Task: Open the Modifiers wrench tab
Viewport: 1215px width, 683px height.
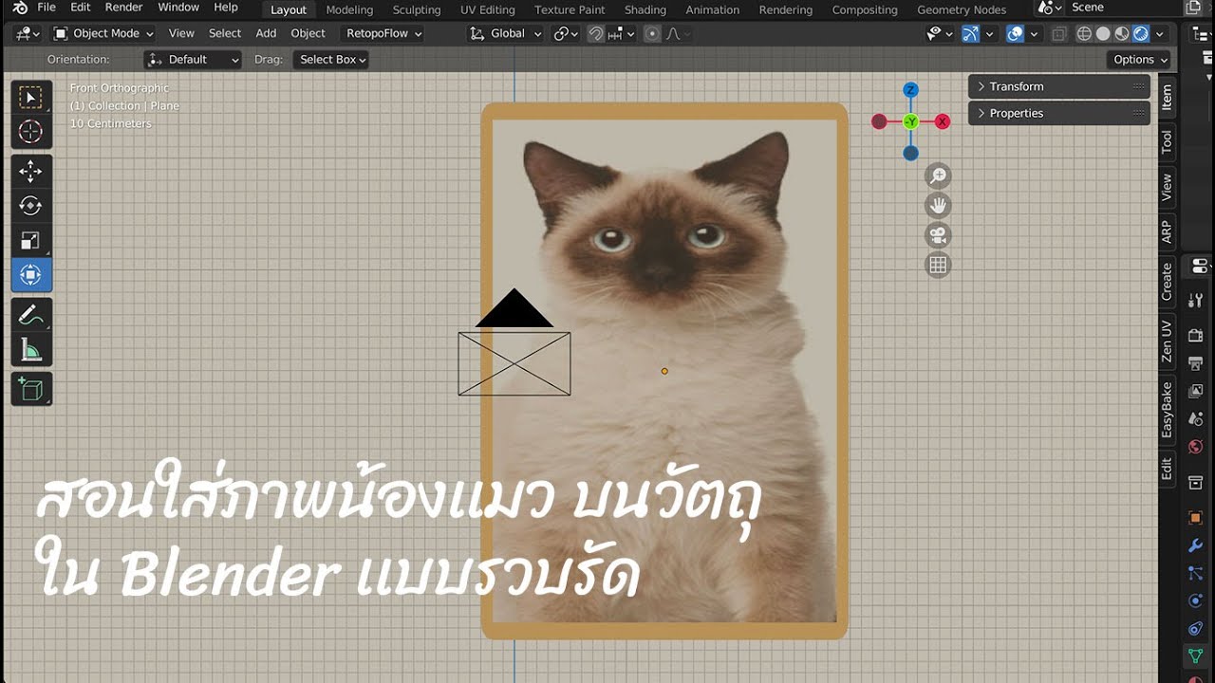Action: (x=1196, y=545)
